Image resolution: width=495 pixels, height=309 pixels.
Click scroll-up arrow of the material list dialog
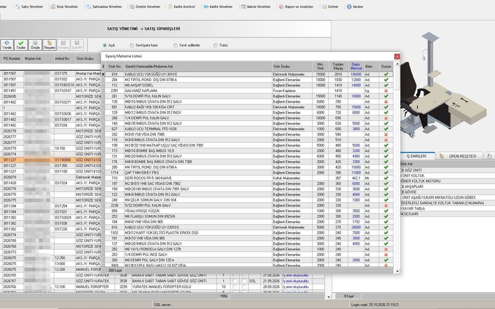point(397,64)
